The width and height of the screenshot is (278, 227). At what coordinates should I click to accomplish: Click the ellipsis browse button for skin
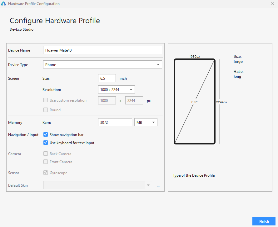tap(158, 185)
